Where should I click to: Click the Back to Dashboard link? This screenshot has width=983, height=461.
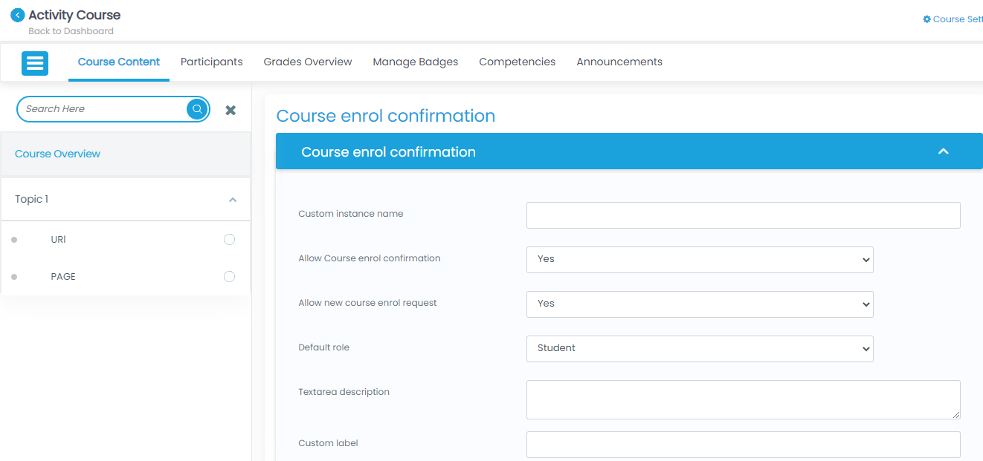tap(71, 31)
